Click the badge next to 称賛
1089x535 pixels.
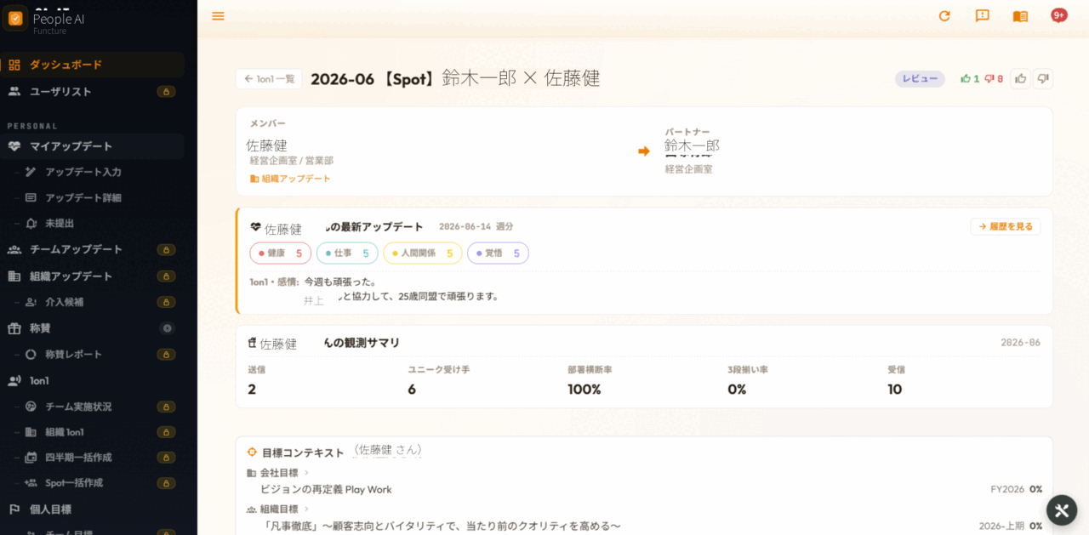[167, 328]
